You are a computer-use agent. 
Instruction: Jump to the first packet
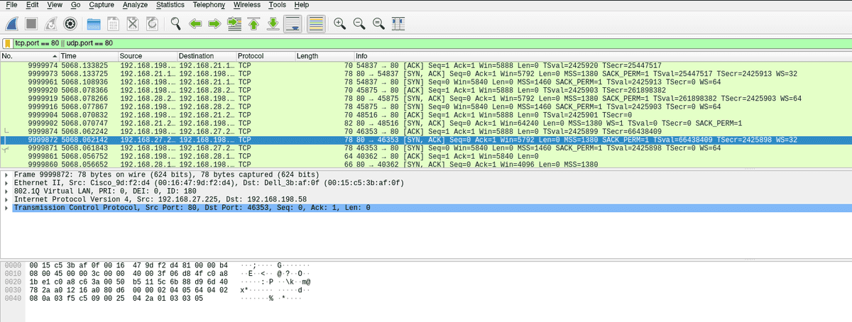(x=253, y=23)
